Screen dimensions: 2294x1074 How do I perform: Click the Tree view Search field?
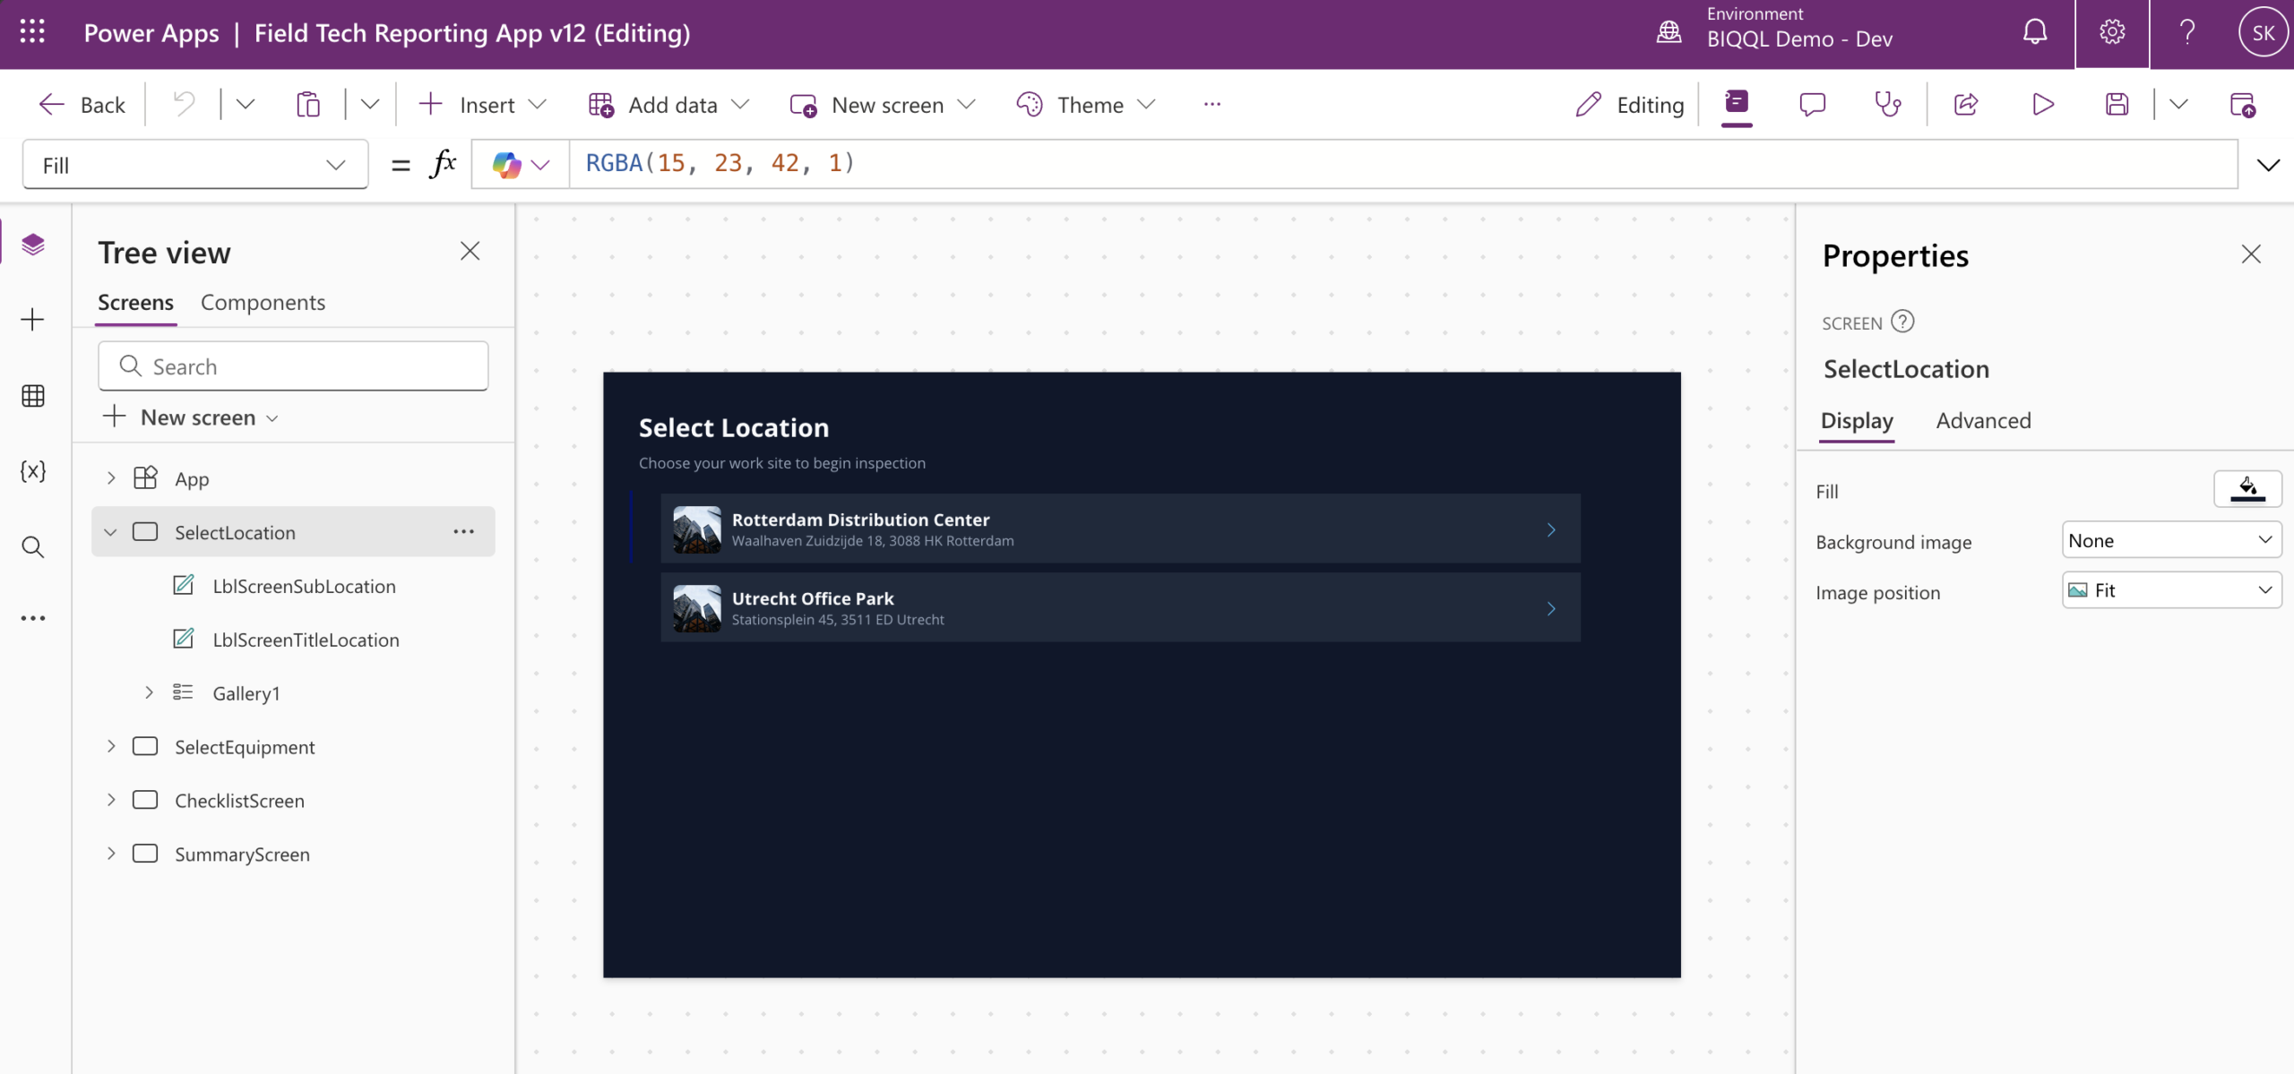[x=293, y=366]
